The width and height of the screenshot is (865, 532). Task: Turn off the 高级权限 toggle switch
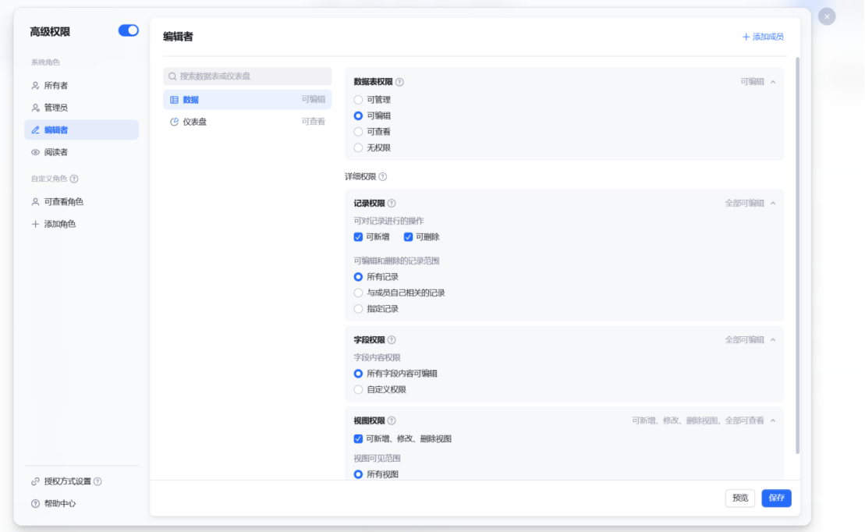(128, 30)
